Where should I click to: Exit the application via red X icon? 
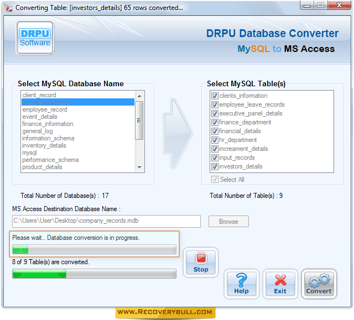280,284
